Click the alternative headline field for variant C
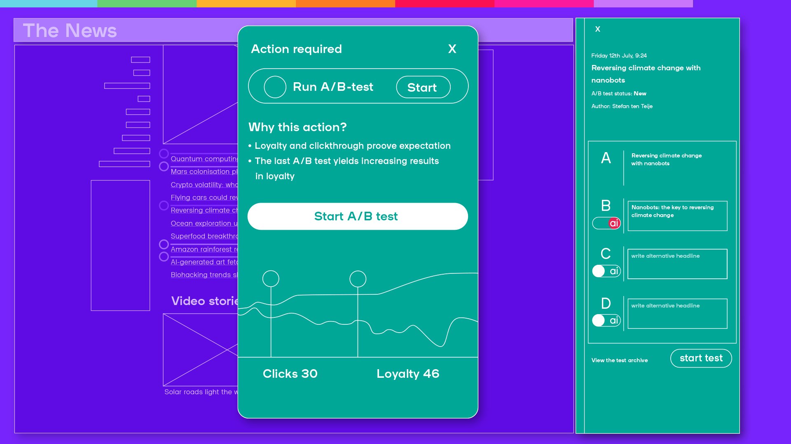Image resolution: width=791 pixels, height=444 pixels. tap(677, 264)
